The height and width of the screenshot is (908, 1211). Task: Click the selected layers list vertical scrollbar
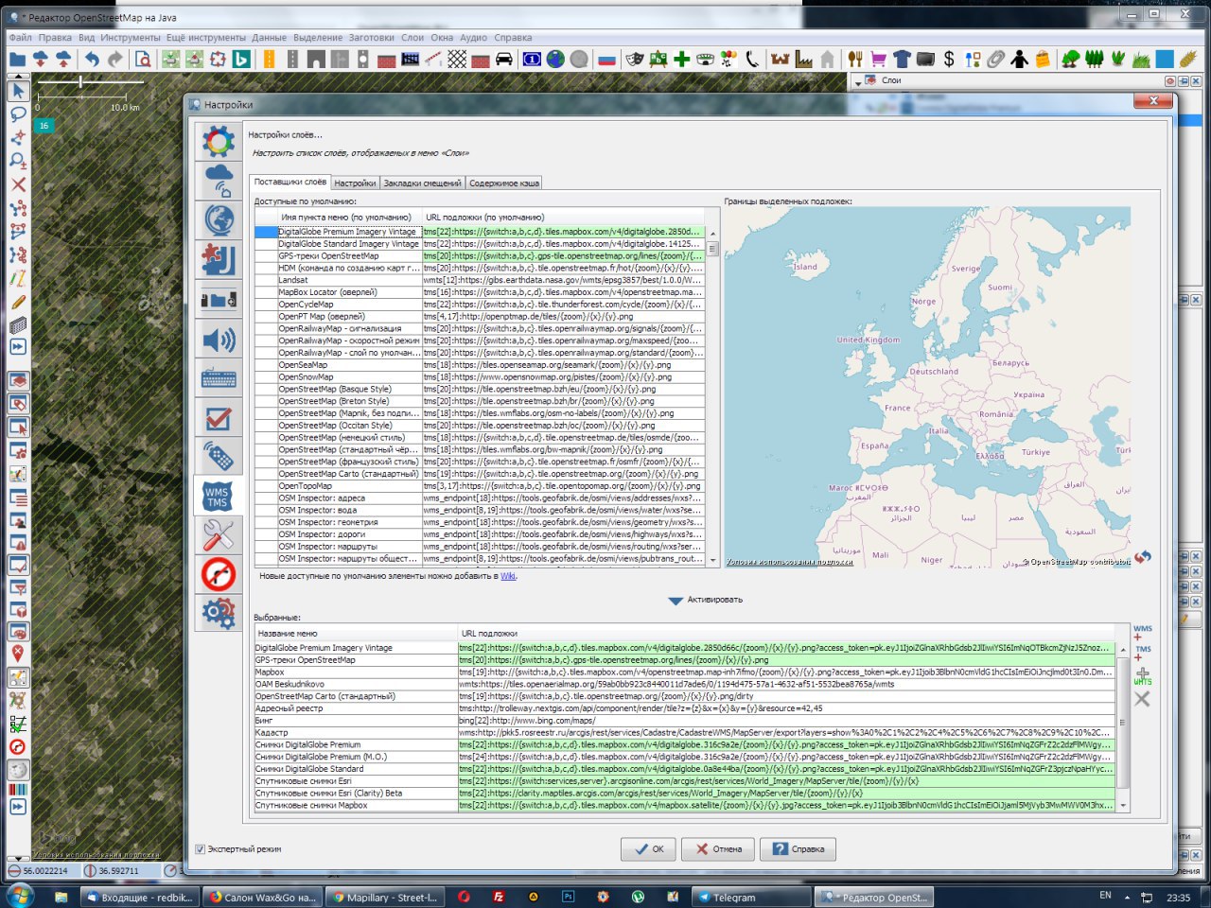click(1123, 726)
